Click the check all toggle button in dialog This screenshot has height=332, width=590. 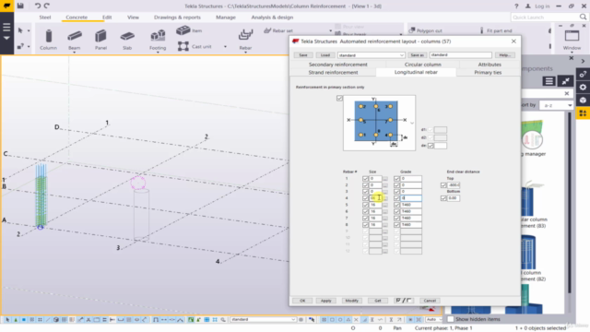(x=404, y=301)
